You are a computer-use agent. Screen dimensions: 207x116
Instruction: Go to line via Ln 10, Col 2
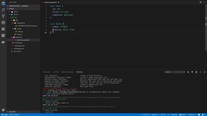coord(146,115)
